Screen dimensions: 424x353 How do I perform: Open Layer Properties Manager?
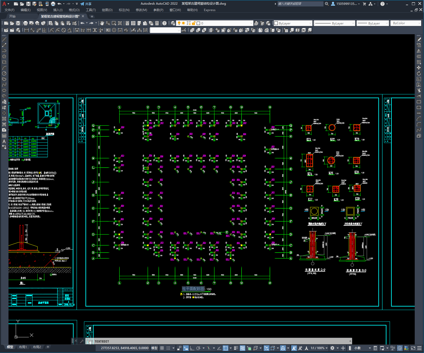click(x=173, y=23)
